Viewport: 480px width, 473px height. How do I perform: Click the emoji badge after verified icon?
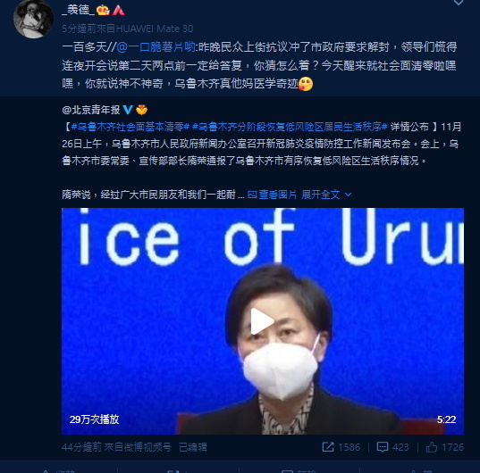click(x=141, y=110)
